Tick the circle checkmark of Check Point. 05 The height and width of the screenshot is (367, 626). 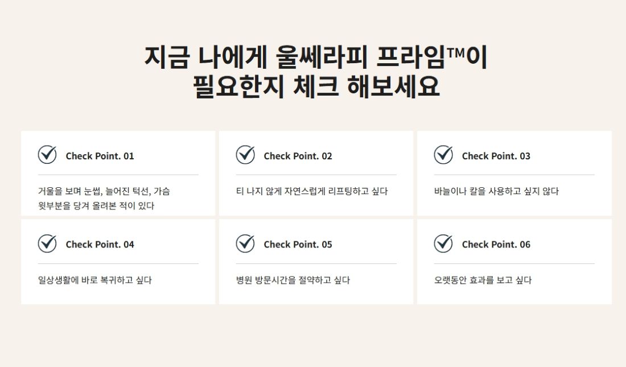pyautogui.click(x=245, y=244)
